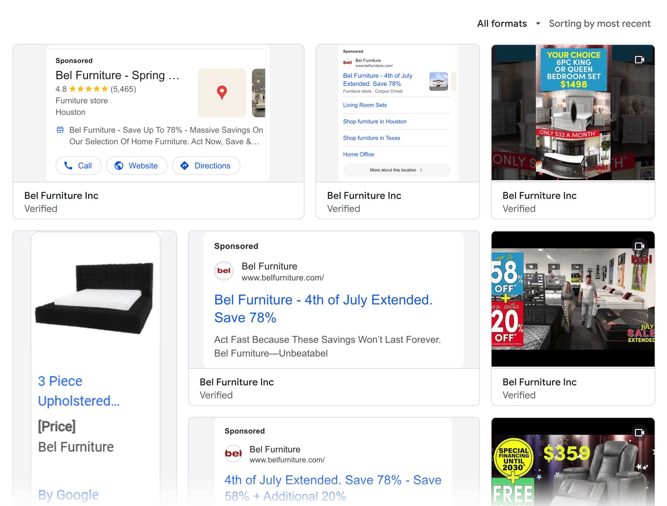The image size is (667, 506).
Task: Click the By Google link
Action: [69, 495]
